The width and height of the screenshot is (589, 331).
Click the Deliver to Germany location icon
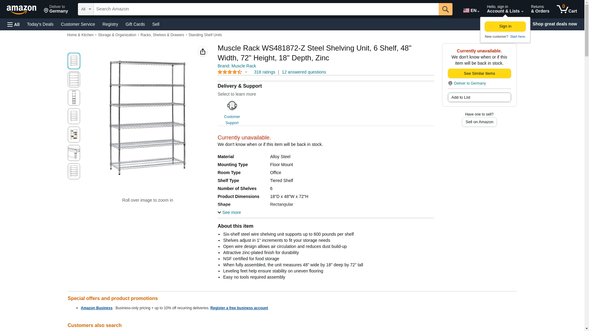[x=450, y=83]
